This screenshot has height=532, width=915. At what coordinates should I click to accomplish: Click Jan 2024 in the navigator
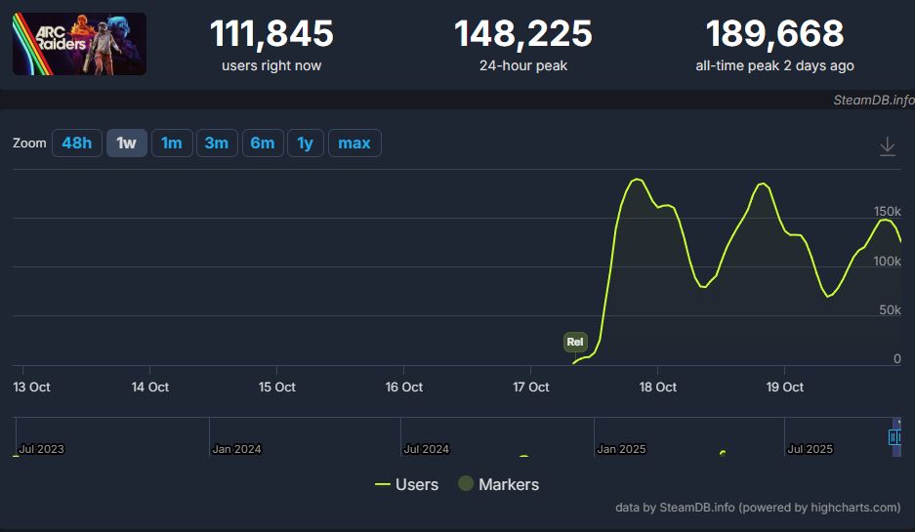pyautogui.click(x=236, y=449)
